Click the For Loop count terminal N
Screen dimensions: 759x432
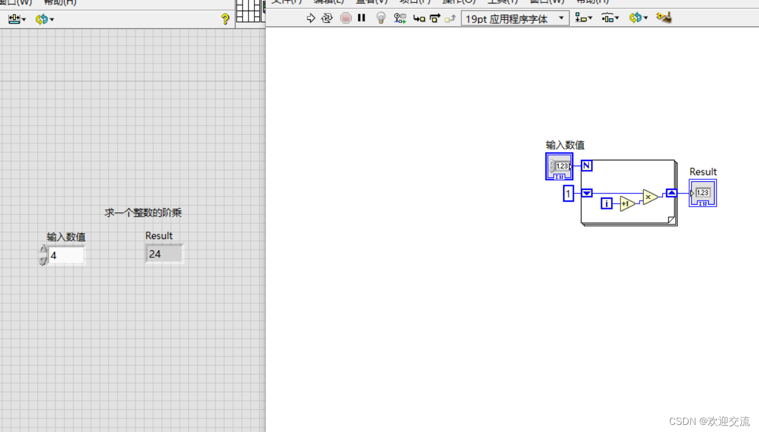[587, 166]
